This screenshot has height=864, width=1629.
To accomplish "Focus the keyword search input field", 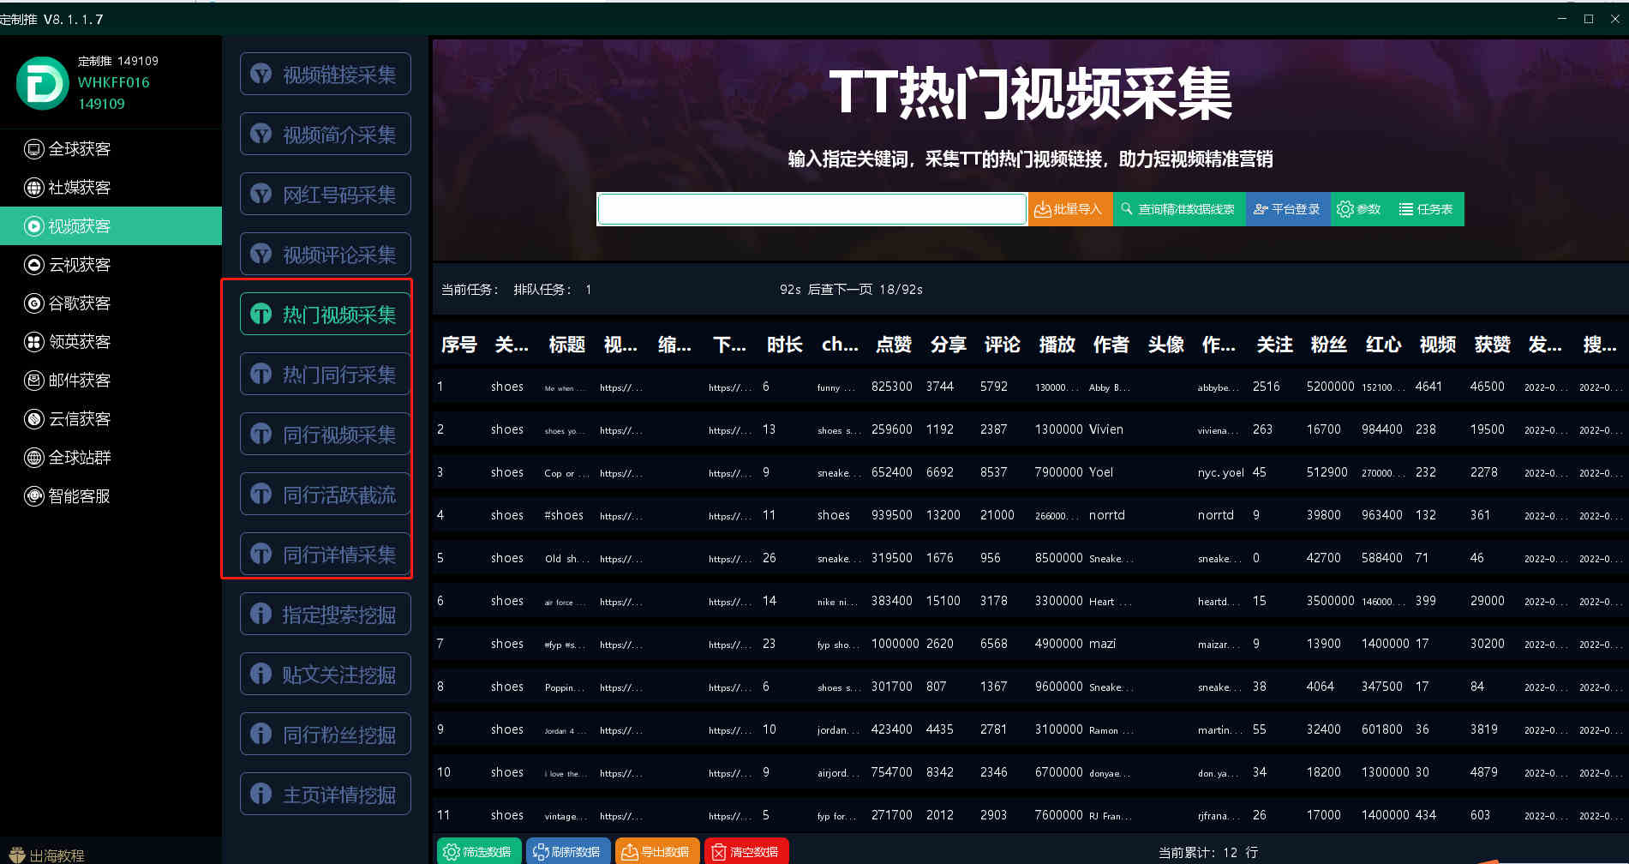I will (812, 209).
